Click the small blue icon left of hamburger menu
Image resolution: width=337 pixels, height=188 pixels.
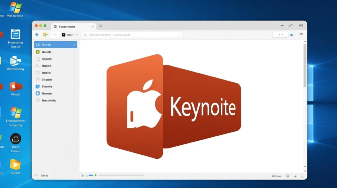coord(291,35)
